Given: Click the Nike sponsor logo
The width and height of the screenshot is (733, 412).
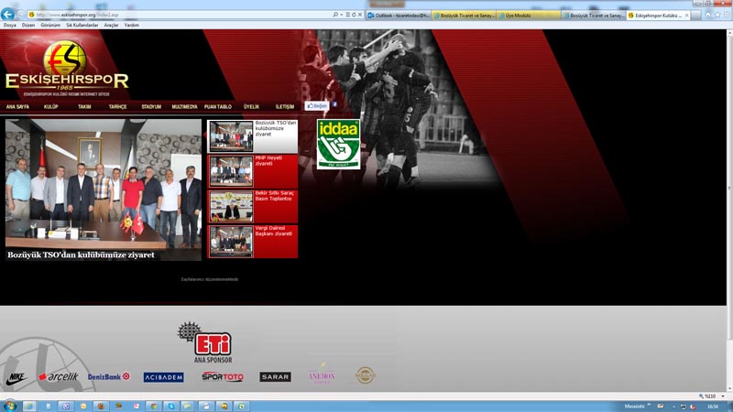Looking at the screenshot, I should 16,377.
